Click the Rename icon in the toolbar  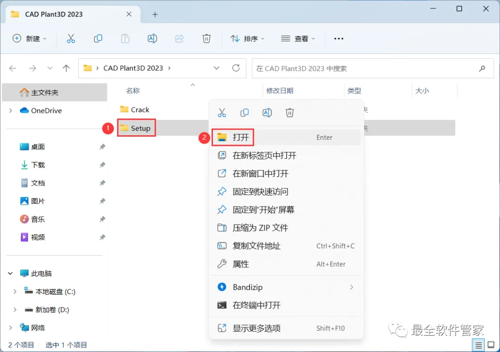coord(152,38)
